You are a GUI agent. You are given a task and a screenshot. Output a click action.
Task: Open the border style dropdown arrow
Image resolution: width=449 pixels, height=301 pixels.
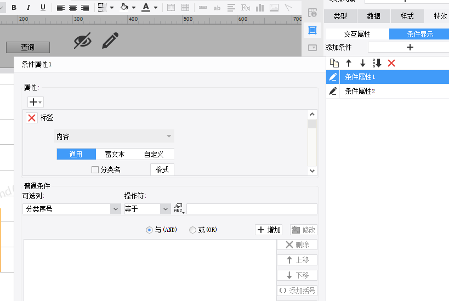[112, 8]
